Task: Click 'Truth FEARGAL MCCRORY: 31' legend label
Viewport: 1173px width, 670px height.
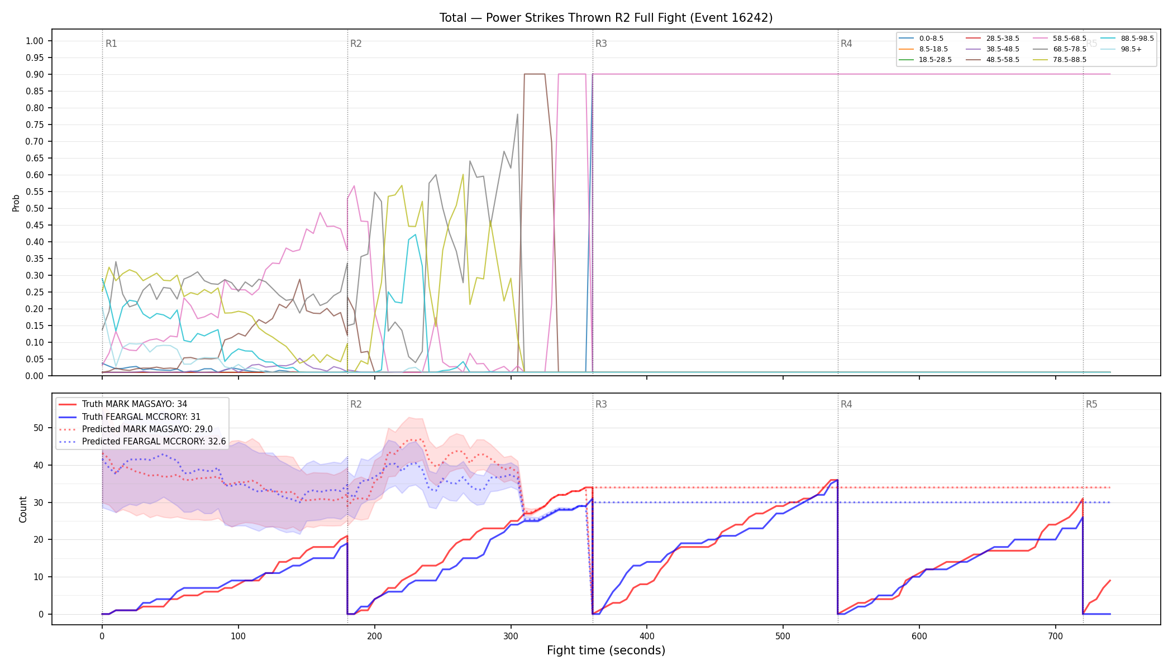Action: point(141,417)
